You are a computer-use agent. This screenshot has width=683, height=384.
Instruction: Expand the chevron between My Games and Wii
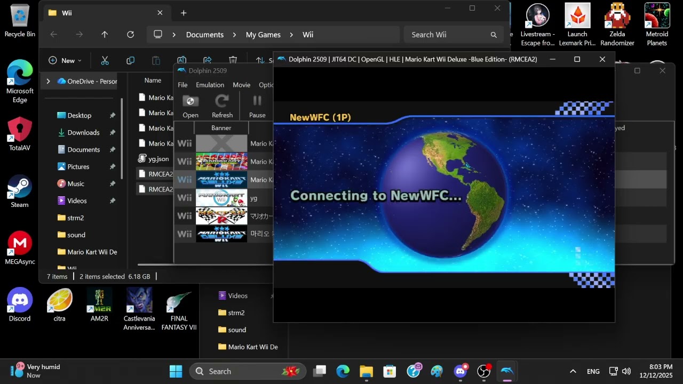tap(291, 35)
